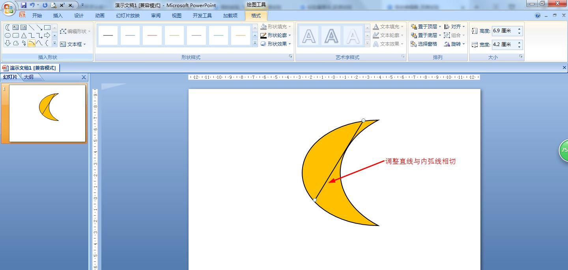
Task: Switch to the 插入 ribbon tab
Action: (x=58, y=15)
